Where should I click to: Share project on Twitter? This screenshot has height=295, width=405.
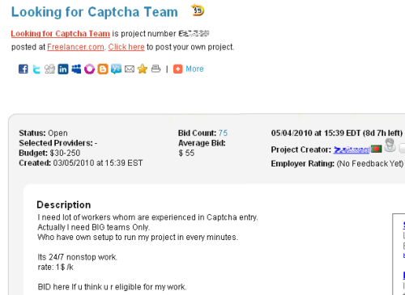tap(36, 69)
